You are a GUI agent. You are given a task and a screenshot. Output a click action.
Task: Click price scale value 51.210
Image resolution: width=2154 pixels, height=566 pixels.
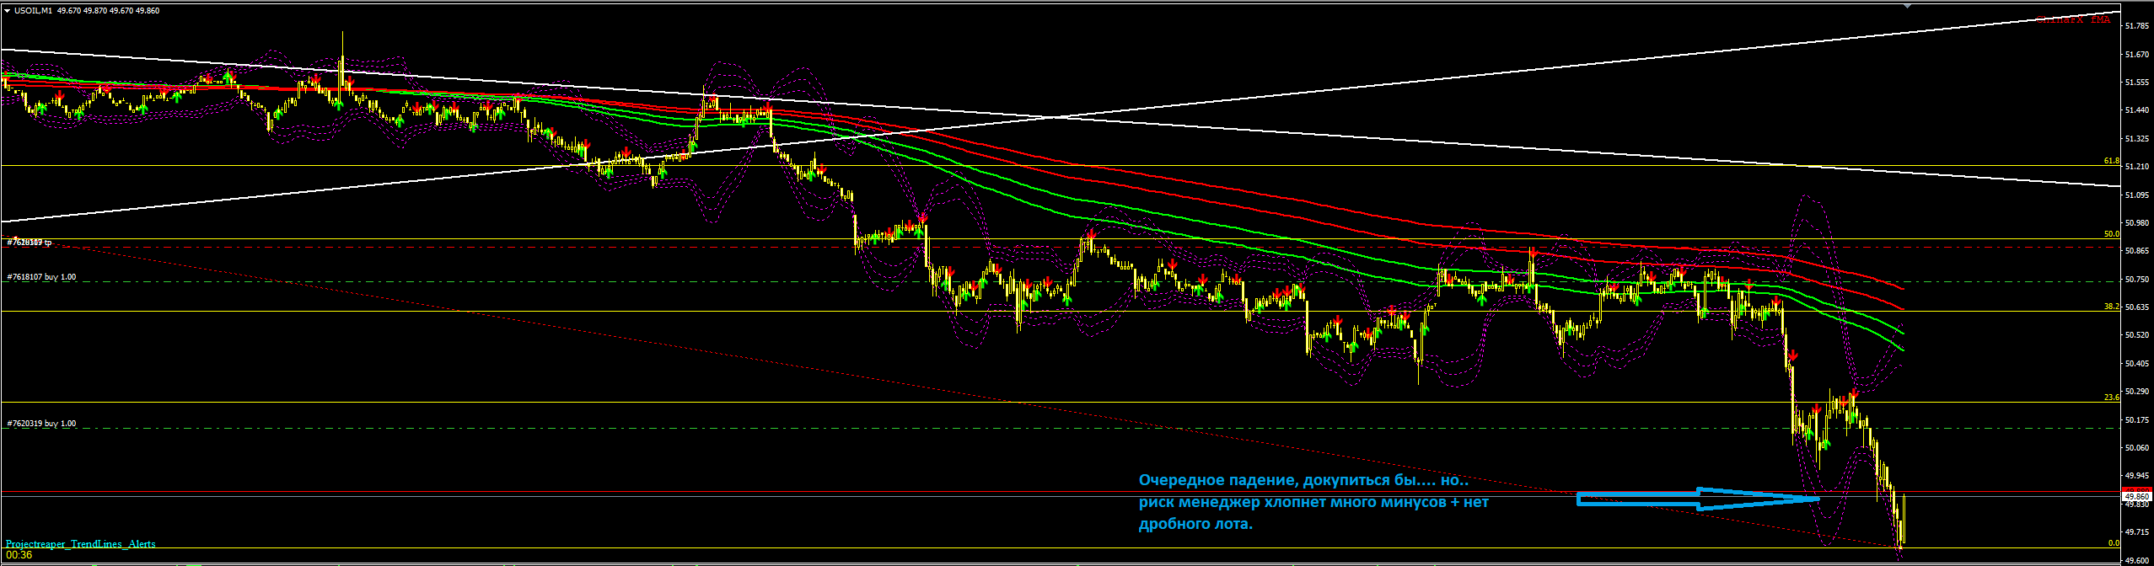2137,167
